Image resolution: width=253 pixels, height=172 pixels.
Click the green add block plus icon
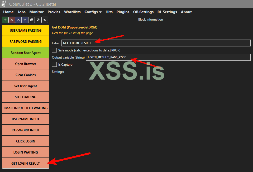tap(5, 20)
